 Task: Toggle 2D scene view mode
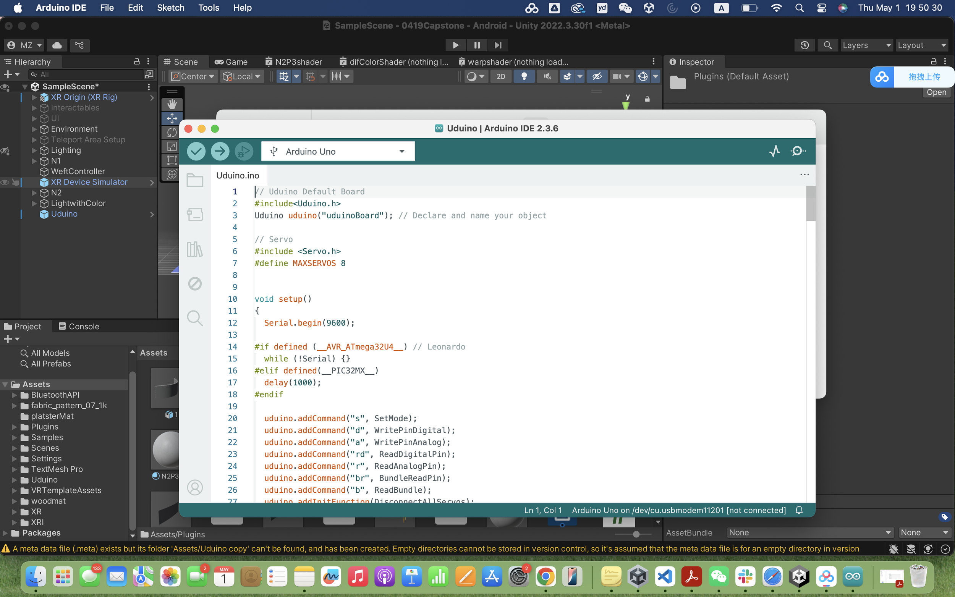tap(500, 76)
